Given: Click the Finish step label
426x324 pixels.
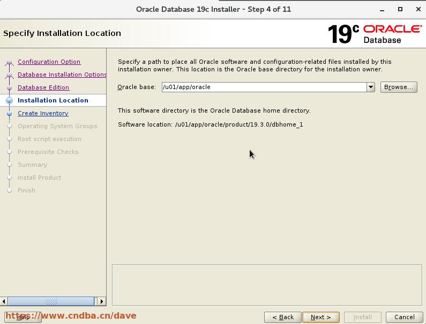Looking at the screenshot, I should click(x=26, y=190).
